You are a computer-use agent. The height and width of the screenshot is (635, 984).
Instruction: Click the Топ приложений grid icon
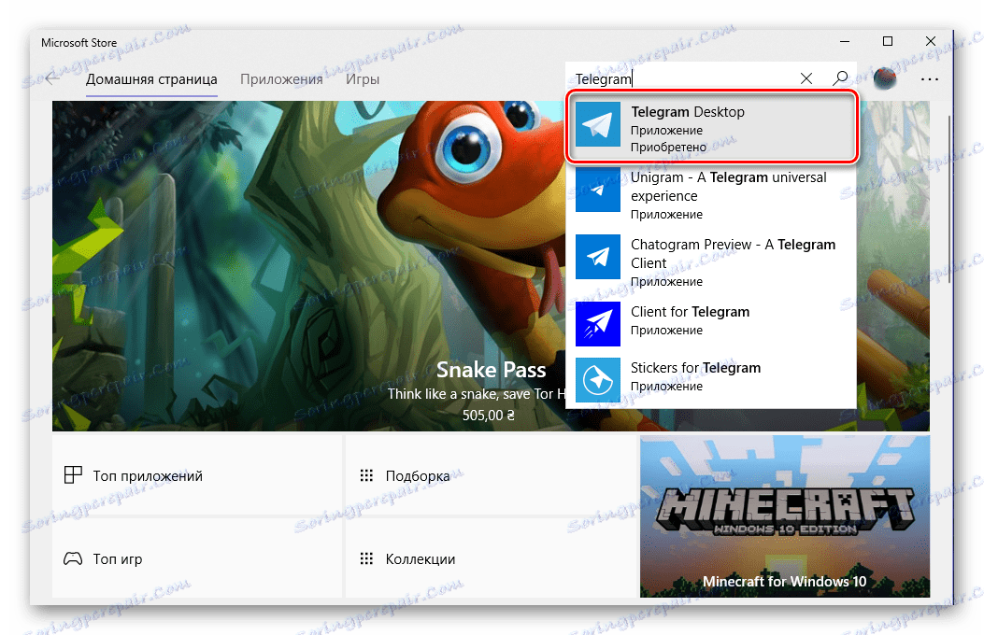point(73,474)
